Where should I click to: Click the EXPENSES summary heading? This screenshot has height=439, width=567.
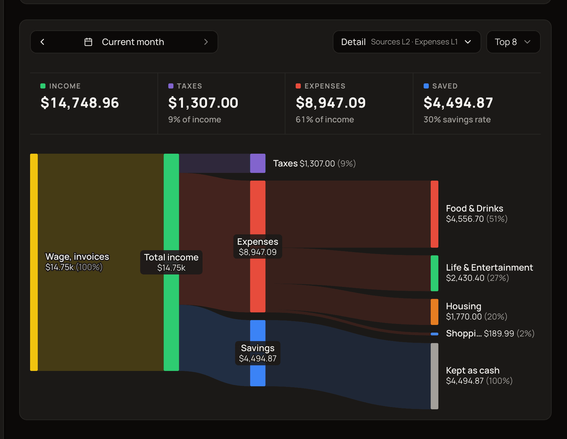click(x=325, y=86)
